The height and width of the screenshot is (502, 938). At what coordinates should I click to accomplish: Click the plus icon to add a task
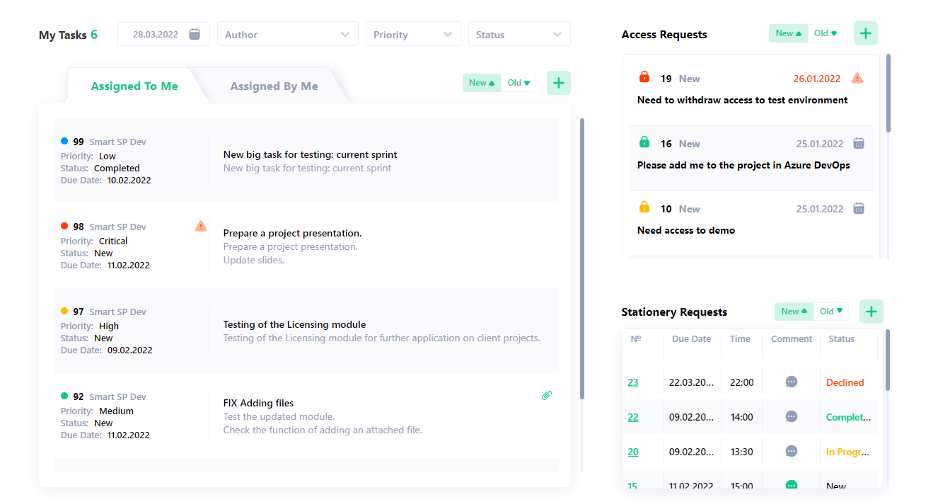coord(558,83)
